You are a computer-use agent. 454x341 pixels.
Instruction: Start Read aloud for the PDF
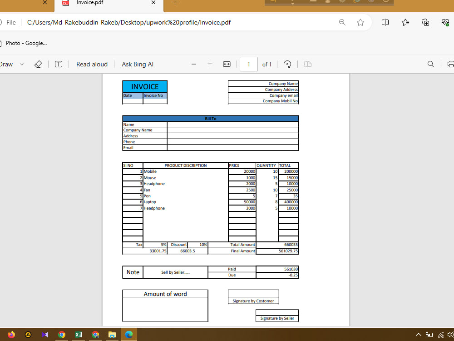[92, 64]
